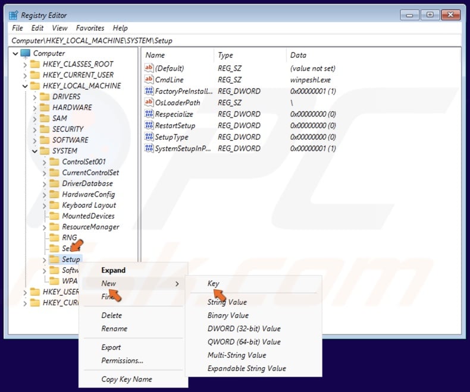Expand the HKEY_CLASSES_ROOT node

25,65
